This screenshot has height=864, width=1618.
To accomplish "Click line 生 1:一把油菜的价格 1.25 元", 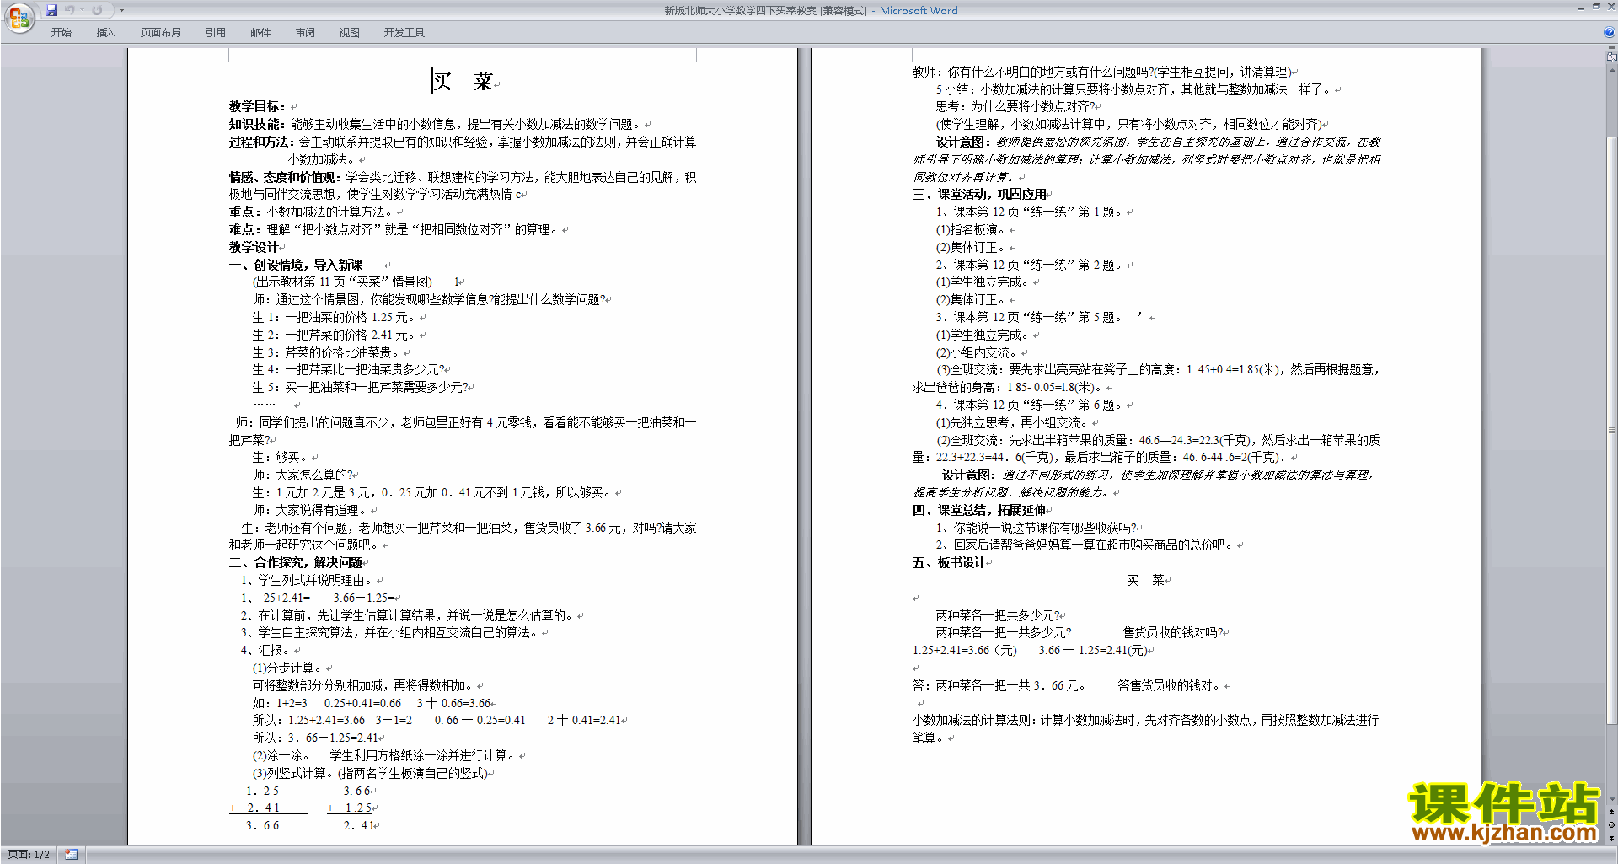I will [335, 317].
